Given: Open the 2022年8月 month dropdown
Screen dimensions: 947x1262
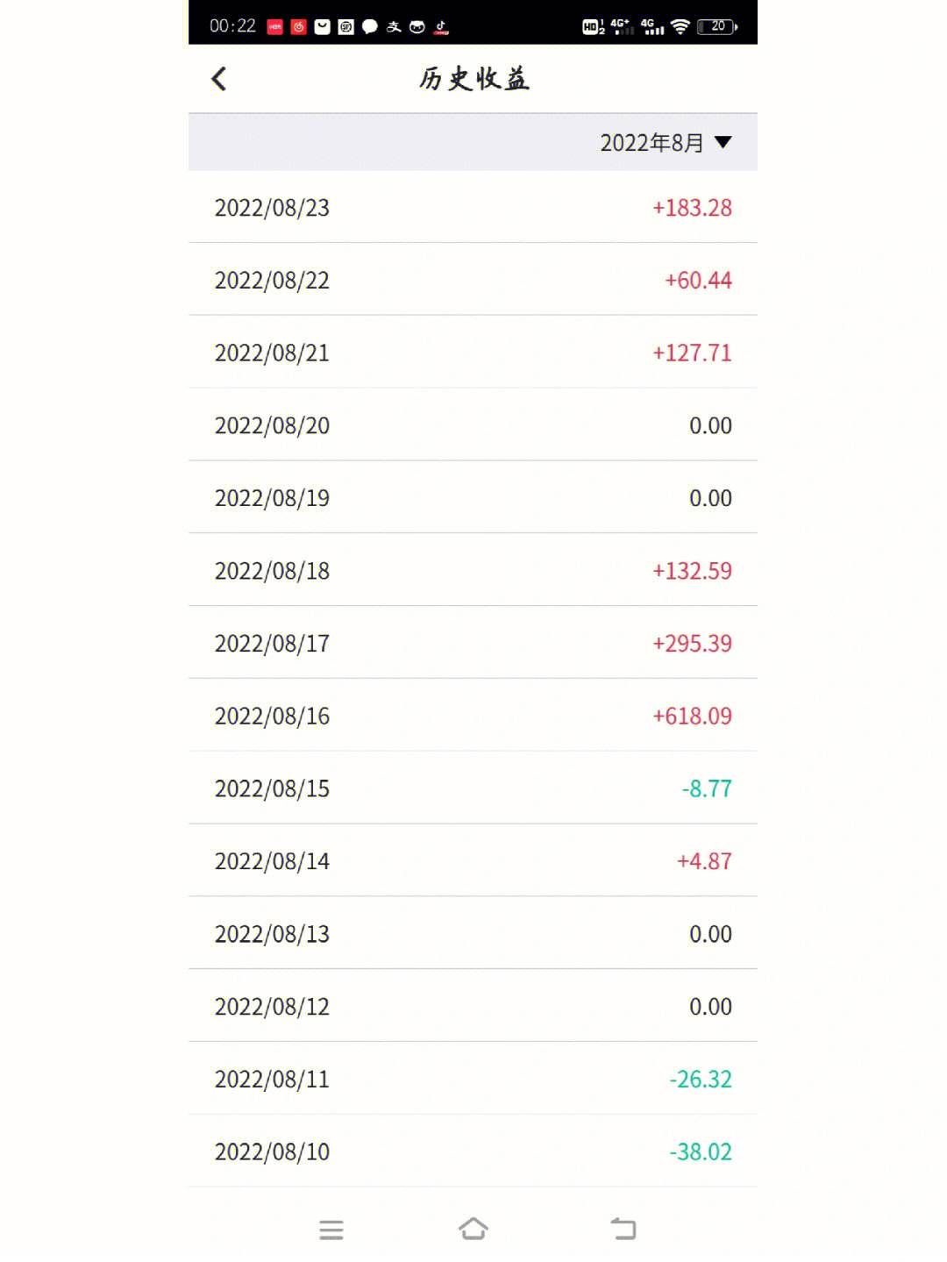Looking at the screenshot, I should click(652, 143).
